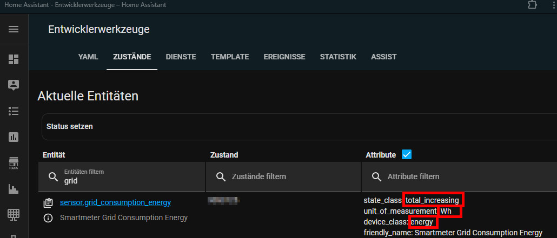
Task: Open the HACS store icon in sidebar
Action: point(14,163)
